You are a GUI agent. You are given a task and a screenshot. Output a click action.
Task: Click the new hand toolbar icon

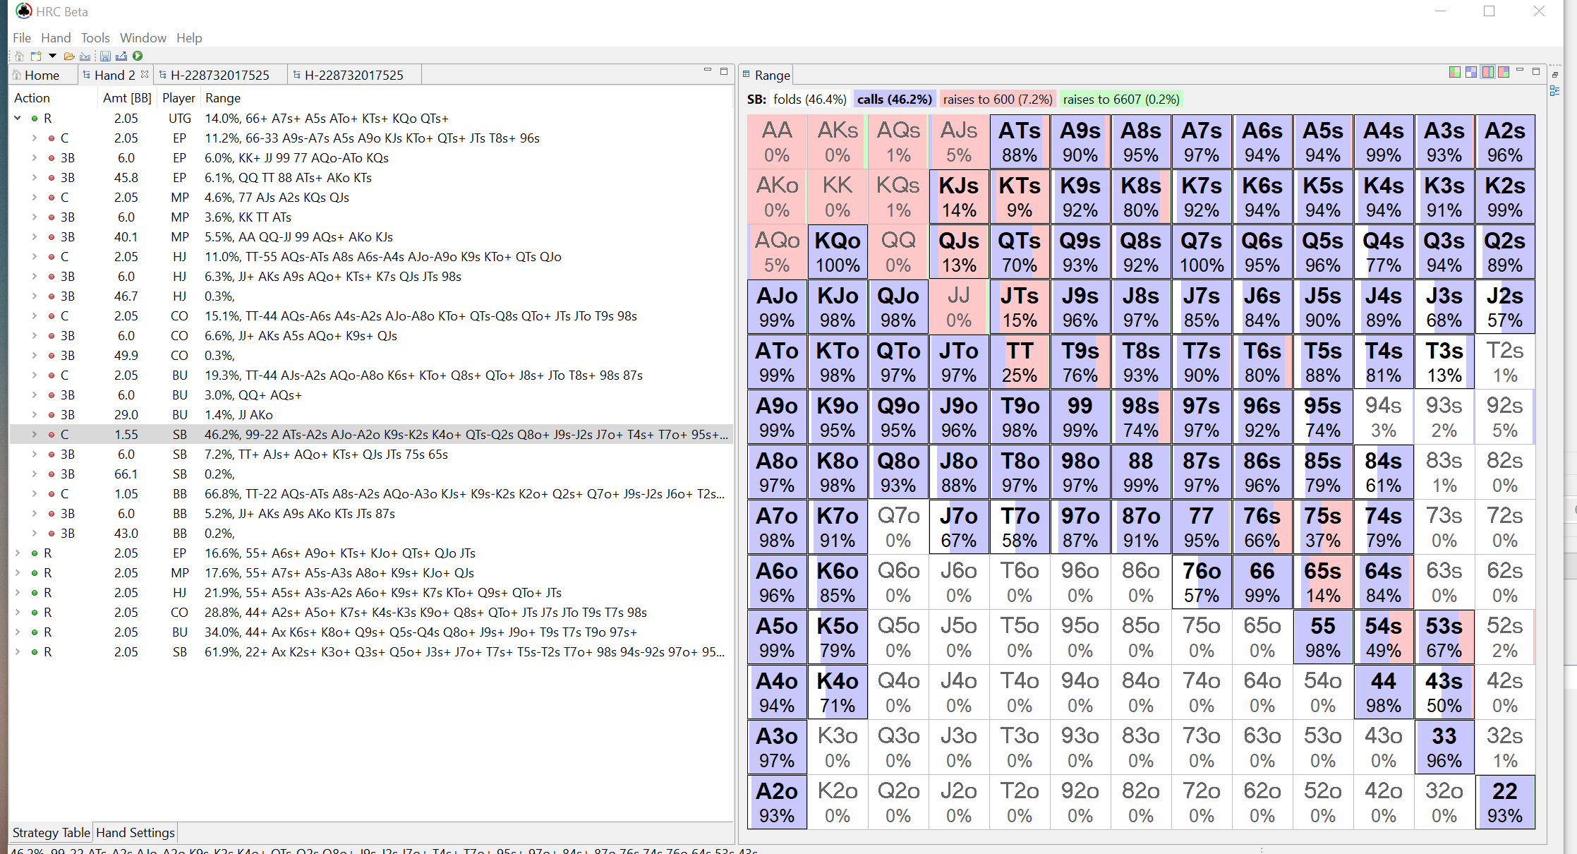coord(36,56)
